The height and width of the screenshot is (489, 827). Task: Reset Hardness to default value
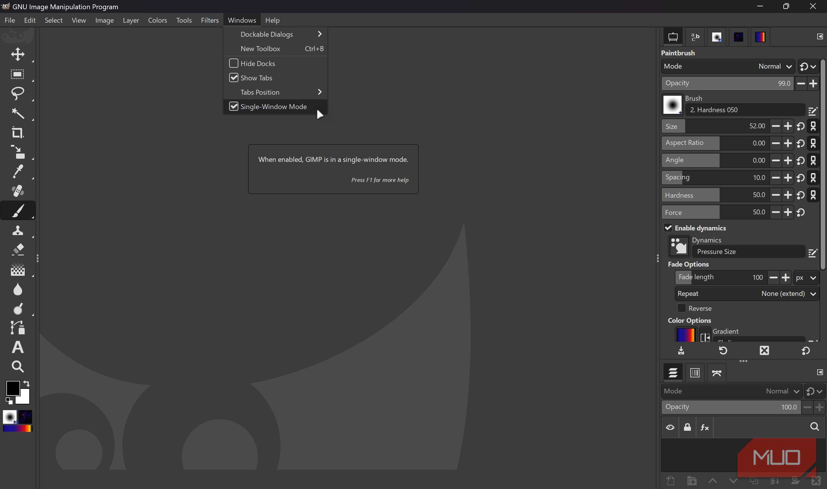click(801, 195)
